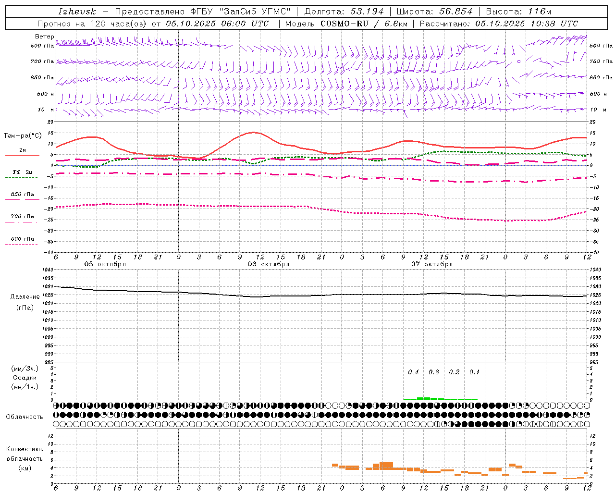Click the 0.1 precipitation amount

click(x=474, y=372)
